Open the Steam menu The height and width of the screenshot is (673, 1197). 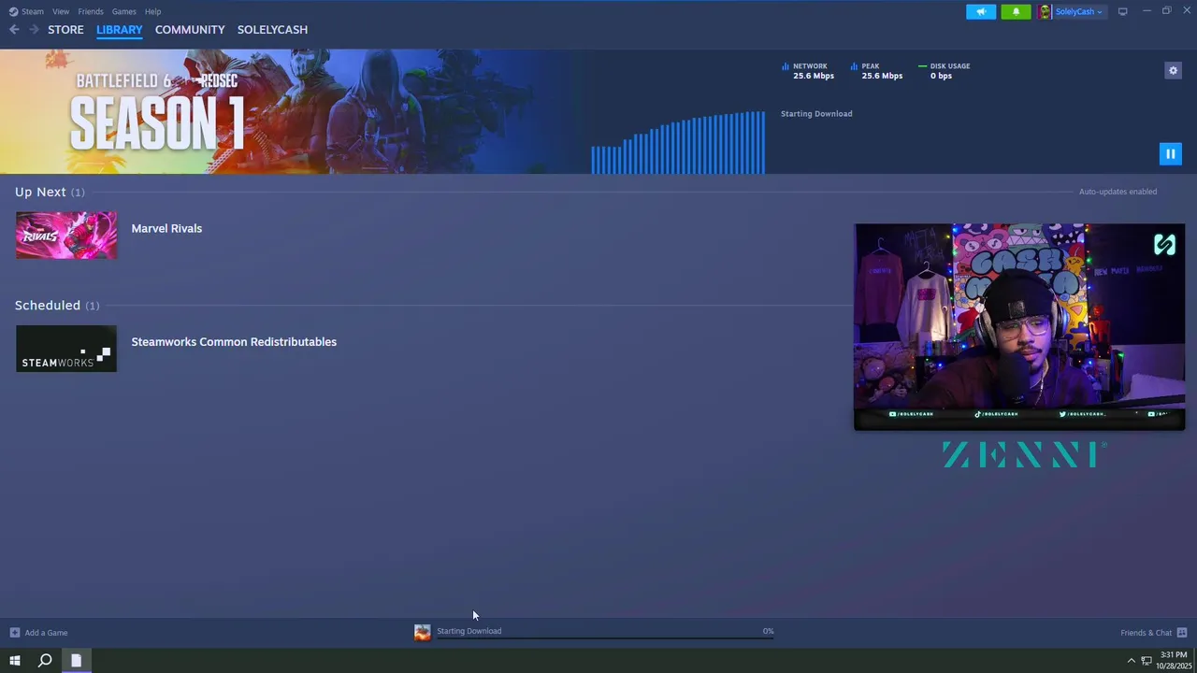(33, 11)
